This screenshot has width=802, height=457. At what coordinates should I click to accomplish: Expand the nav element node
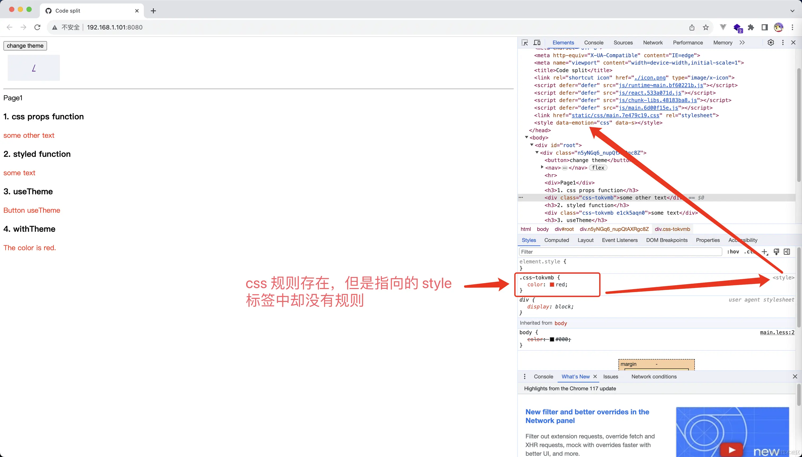(542, 167)
